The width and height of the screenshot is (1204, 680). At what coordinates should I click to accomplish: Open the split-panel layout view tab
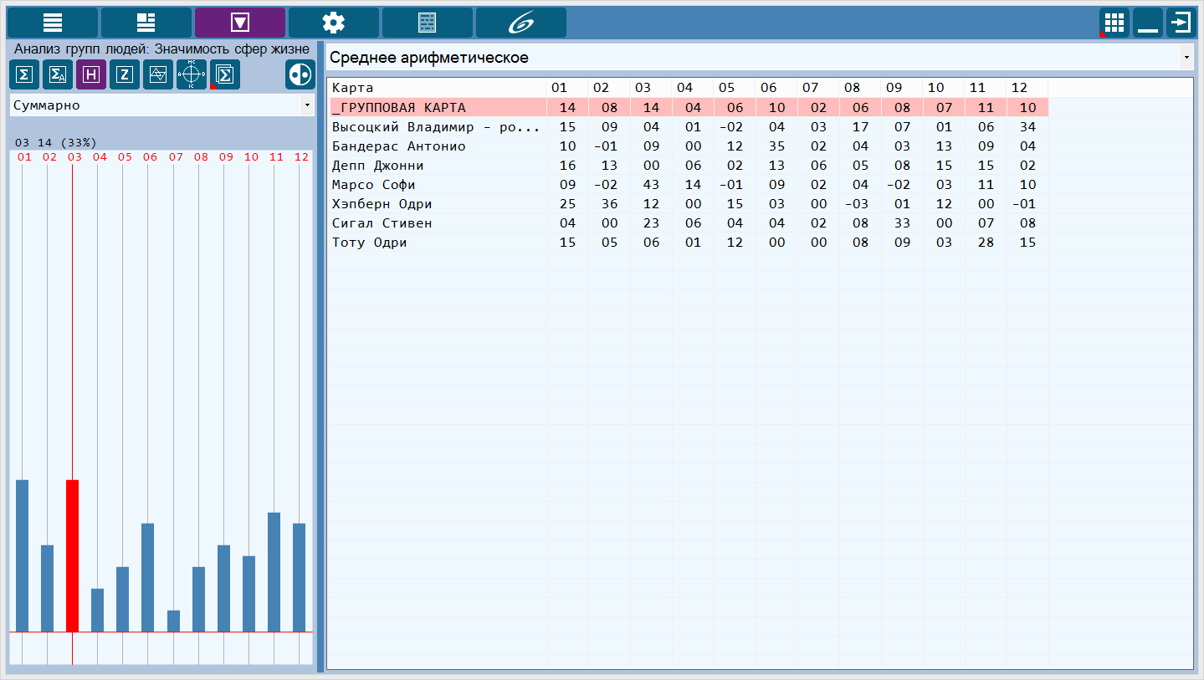[146, 23]
